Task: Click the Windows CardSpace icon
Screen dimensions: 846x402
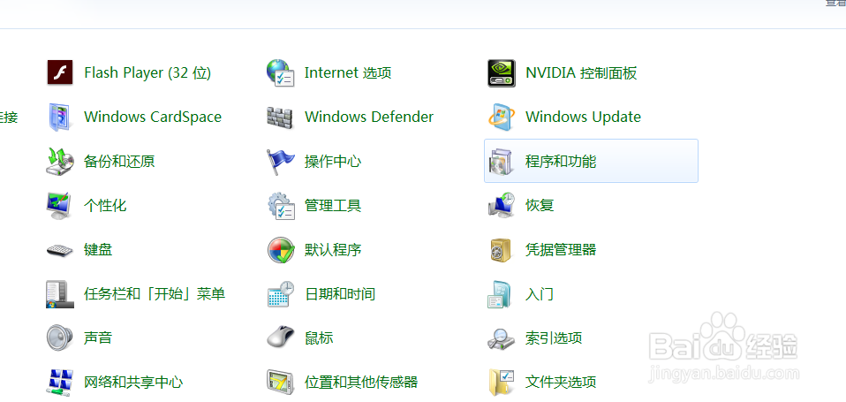Action: click(x=59, y=118)
